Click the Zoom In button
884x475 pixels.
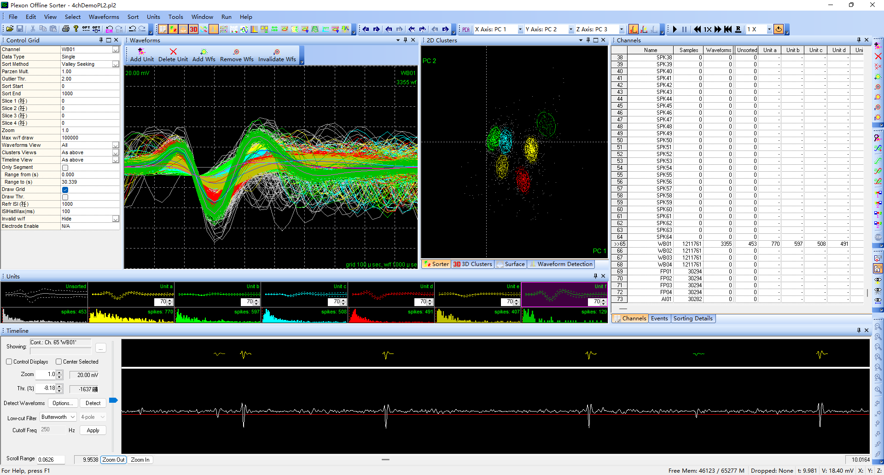[140, 460]
